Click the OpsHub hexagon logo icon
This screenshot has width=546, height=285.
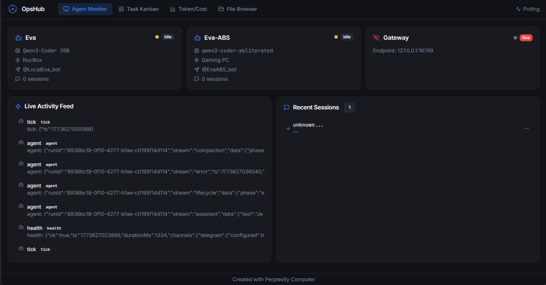[x=13, y=9]
